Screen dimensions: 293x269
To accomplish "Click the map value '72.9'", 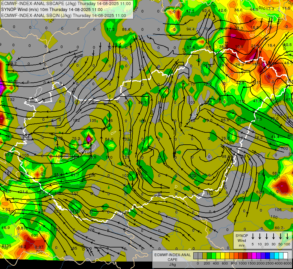I will coord(208,84).
